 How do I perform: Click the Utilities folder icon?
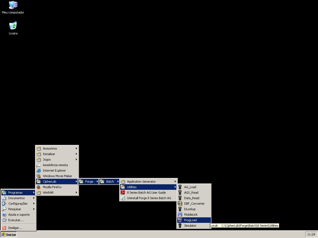click(123, 187)
